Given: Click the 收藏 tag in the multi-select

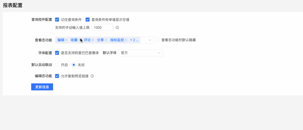Looking at the screenshot, I should [x=74, y=40].
